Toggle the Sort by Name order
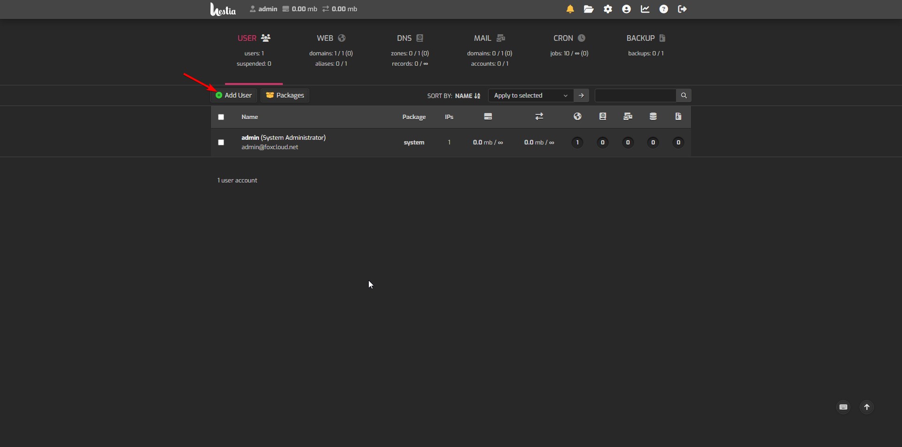902x447 pixels. click(x=467, y=96)
